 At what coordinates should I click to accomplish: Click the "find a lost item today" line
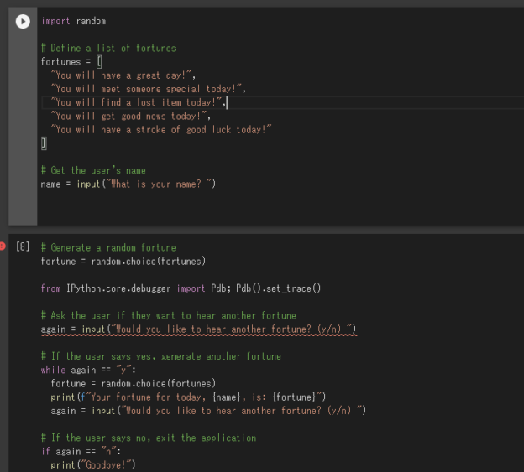click(x=139, y=102)
